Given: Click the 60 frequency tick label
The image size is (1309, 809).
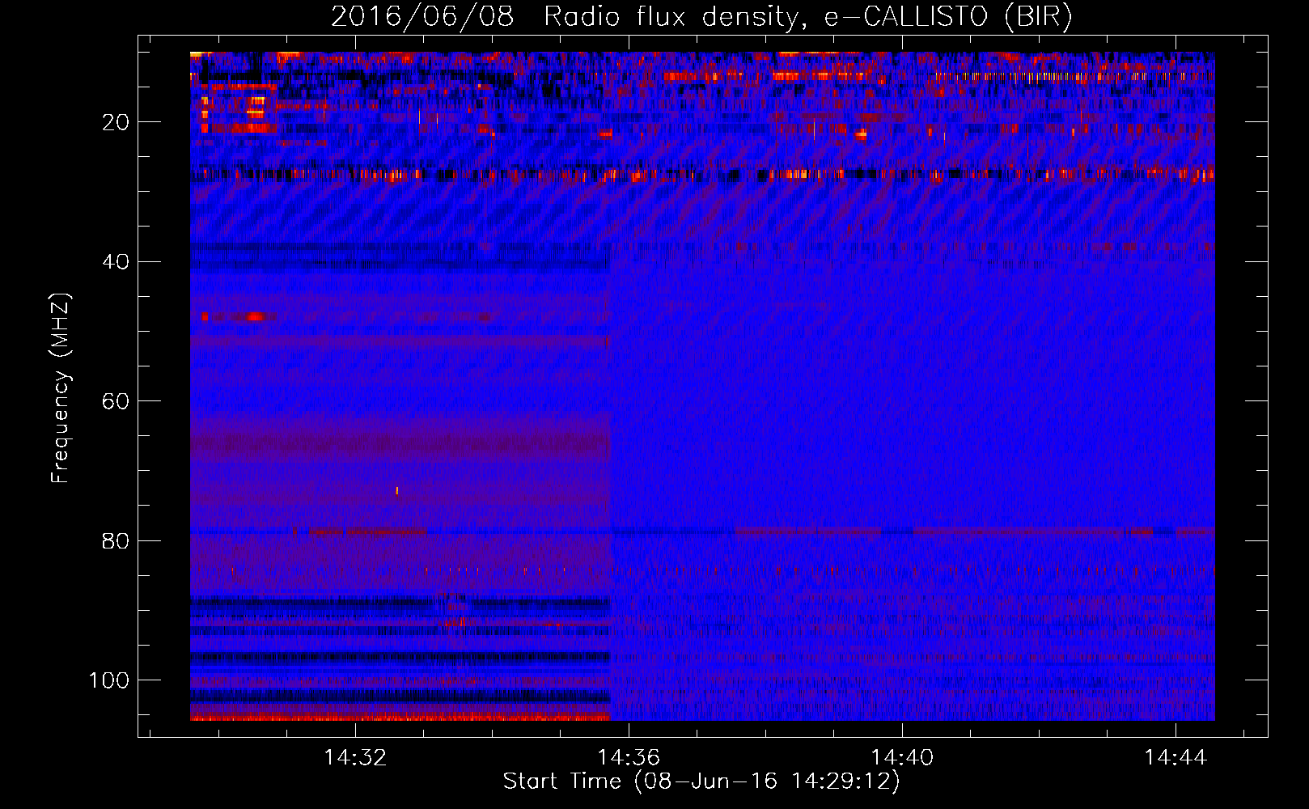Looking at the screenshot, I should 116,402.
